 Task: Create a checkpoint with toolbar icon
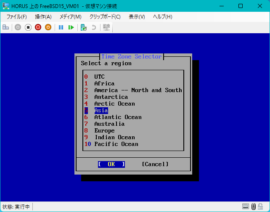pos(84,27)
